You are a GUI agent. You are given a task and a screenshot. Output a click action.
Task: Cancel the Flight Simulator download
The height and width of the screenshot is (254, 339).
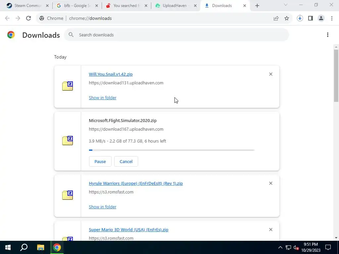click(x=126, y=161)
